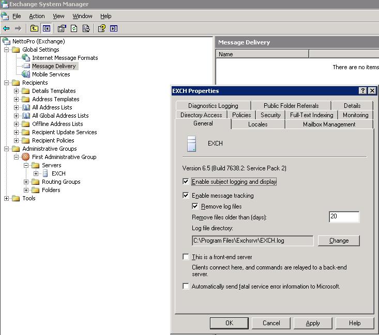Uncheck Enable subject logging and display
The width and height of the screenshot is (379, 335).
tap(186, 182)
